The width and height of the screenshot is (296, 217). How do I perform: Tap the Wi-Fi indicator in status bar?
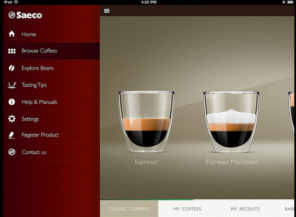[16, 2]
